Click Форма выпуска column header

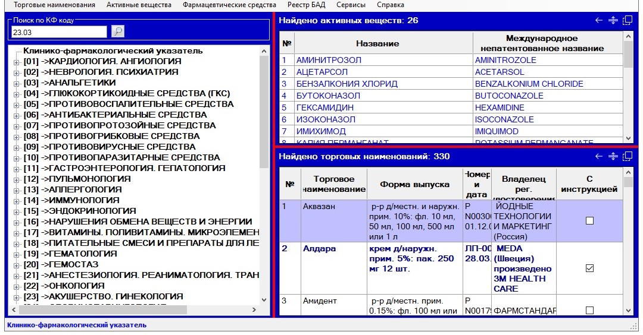(414, 184)
